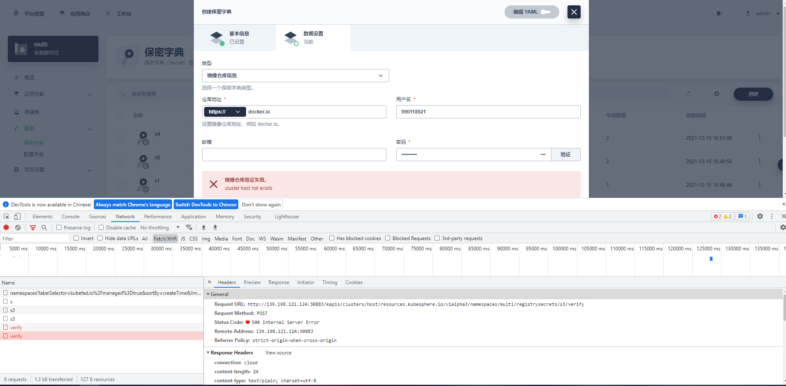Screen dimensions: 786x386
Task: Open the more actions menu for secret s4
Action: click(759, 138)
